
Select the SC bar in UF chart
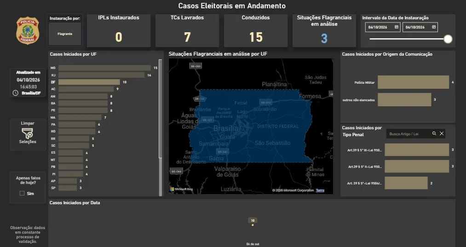click(74, 146)
